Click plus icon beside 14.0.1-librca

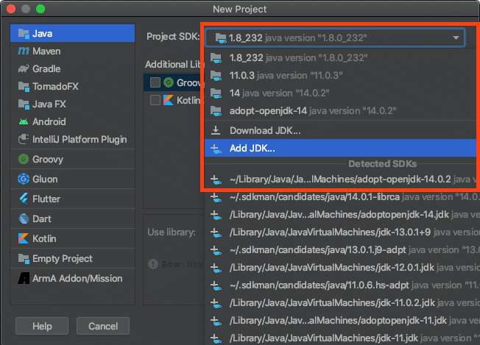pos(216,198)
